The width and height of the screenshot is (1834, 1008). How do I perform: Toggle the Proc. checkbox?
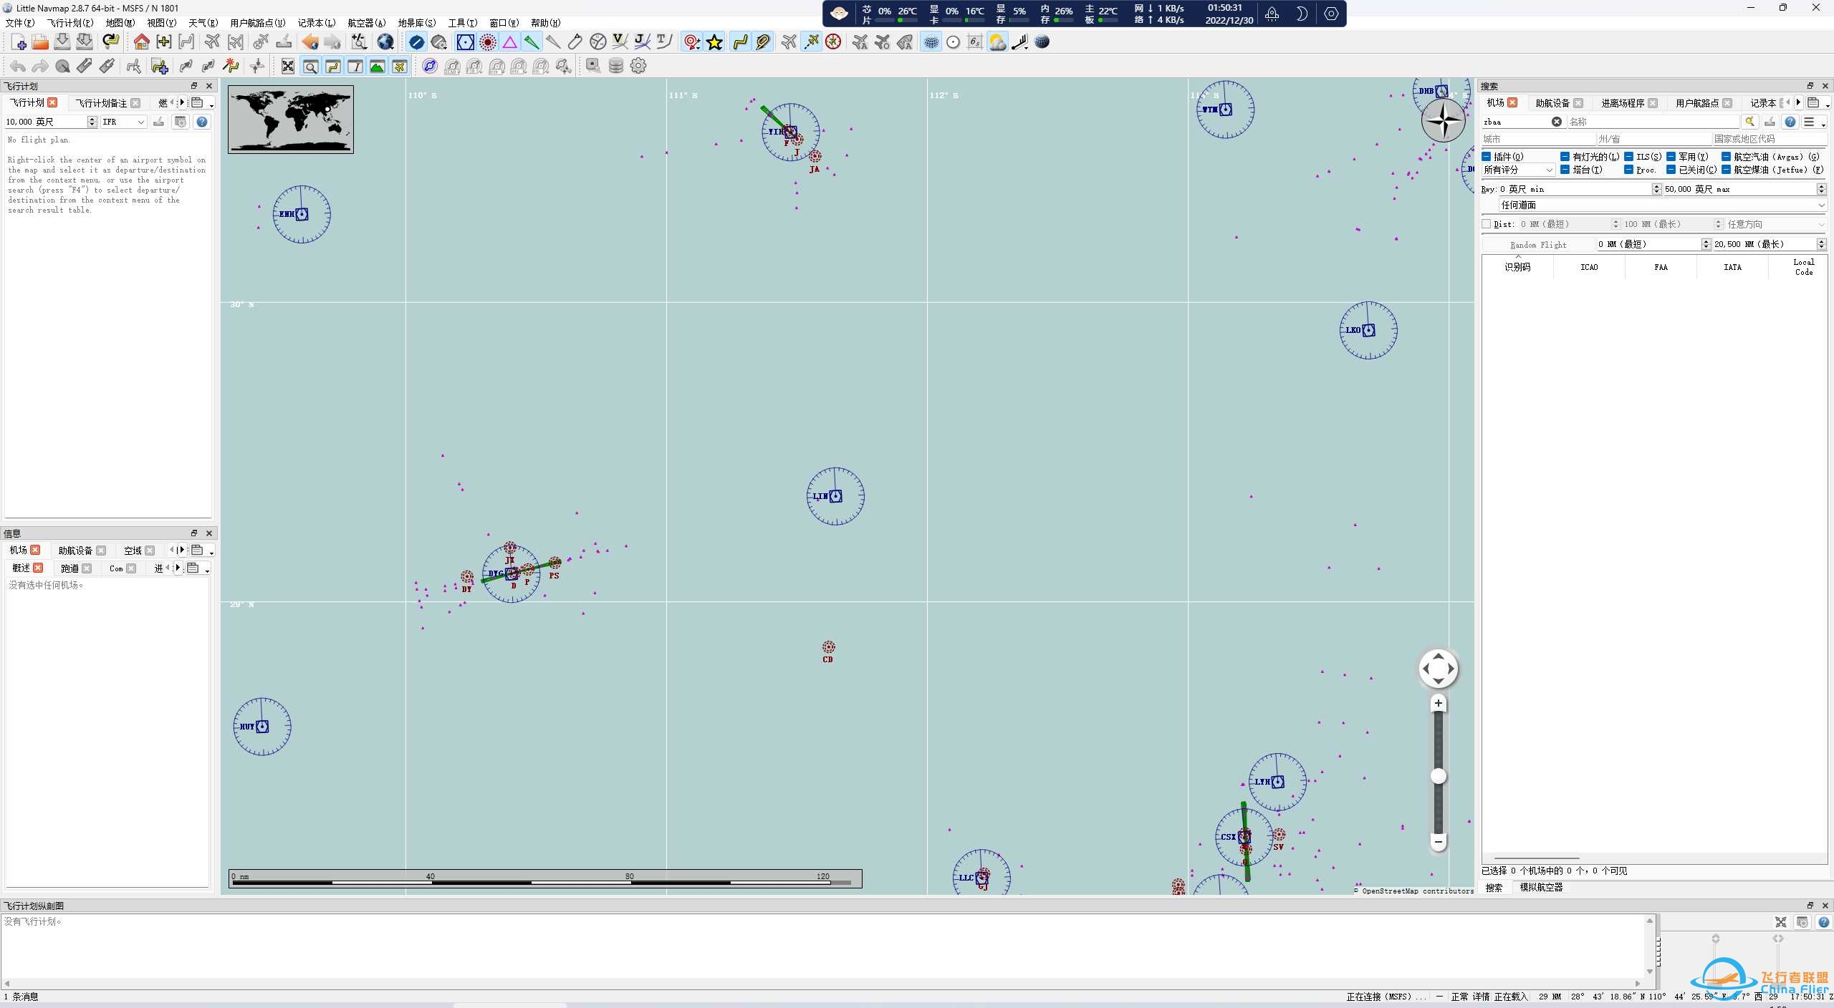click(1629, 170)
